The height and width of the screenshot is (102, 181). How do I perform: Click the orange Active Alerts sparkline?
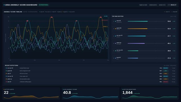coord(31,97)
